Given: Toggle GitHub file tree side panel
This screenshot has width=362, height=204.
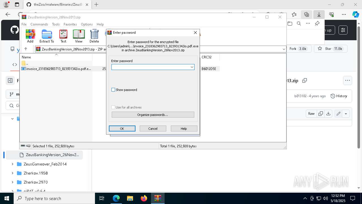Looking at the screenshot, I should pyautogui.click(x=10, y=80).
